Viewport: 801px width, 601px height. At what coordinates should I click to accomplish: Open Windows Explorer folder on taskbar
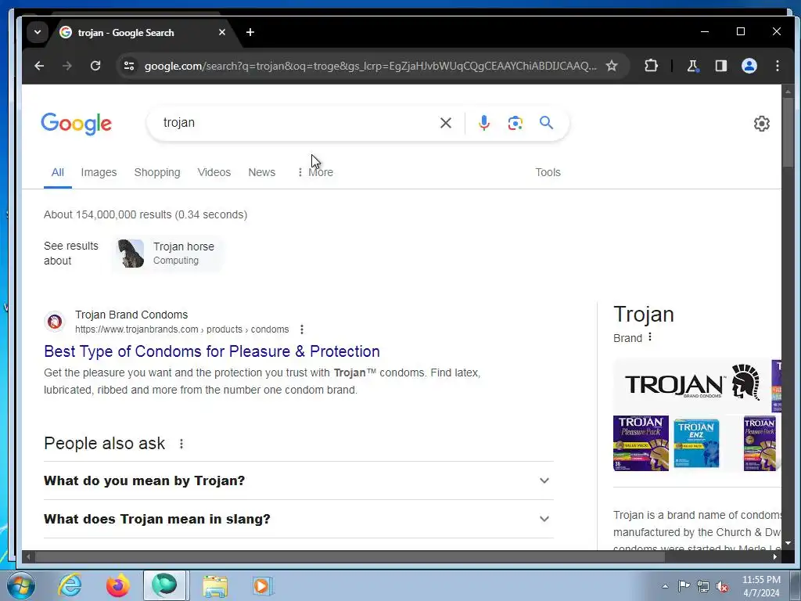(x=215, y=585)
